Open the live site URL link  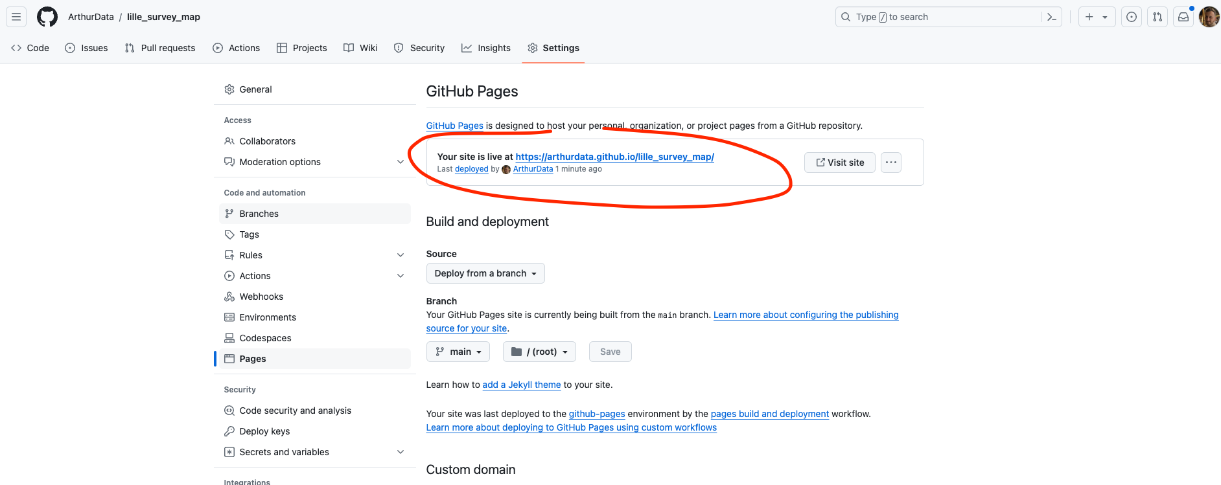(615, 157)
